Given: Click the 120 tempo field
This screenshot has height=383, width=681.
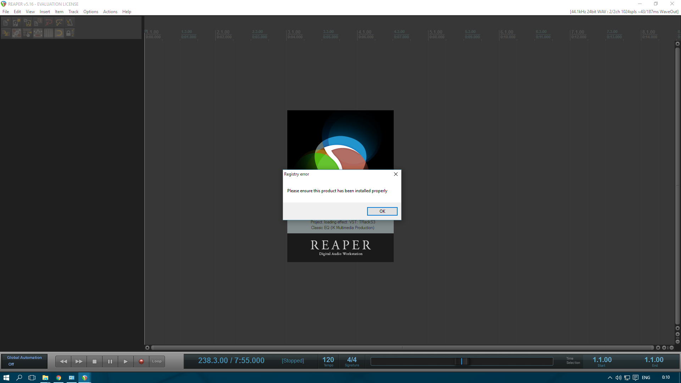Looking at the screenshot, I should 328,361.
